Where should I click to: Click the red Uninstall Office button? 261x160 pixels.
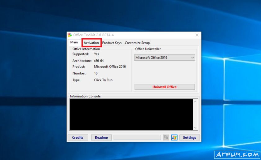165,87
